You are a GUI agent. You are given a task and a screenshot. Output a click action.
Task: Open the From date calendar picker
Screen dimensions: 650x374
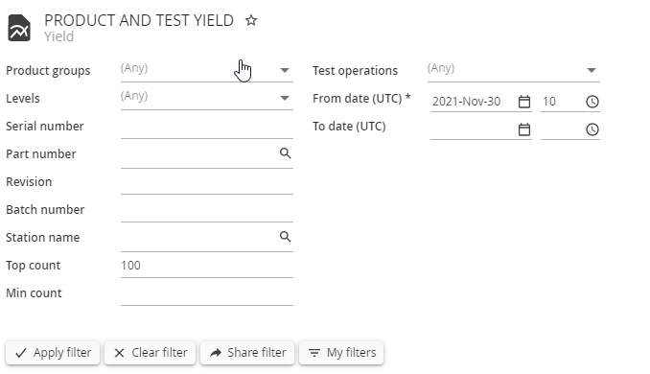pos(524,102)
